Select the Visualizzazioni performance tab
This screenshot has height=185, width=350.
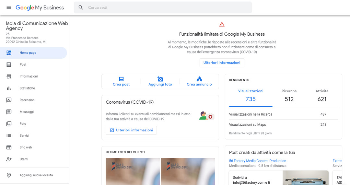251,96
